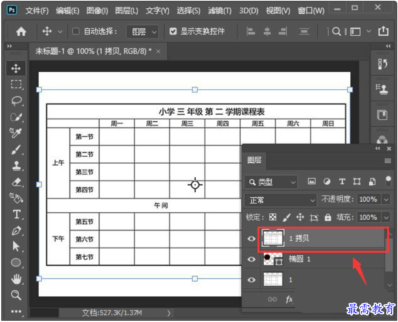Open the 编辑(E) menu

67,11
